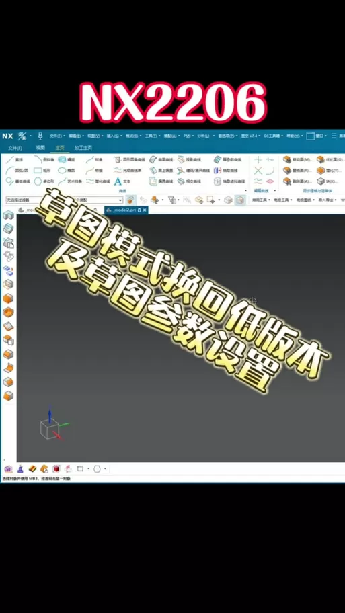Screen dimensions: 345x613
Task: Click the 优化面 optimize face tool
Action: [330, 159]
